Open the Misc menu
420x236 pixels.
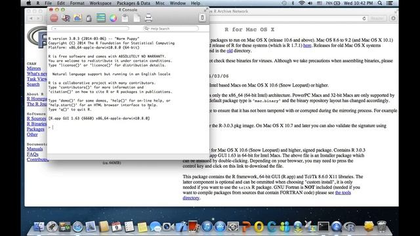click(160, 3)
